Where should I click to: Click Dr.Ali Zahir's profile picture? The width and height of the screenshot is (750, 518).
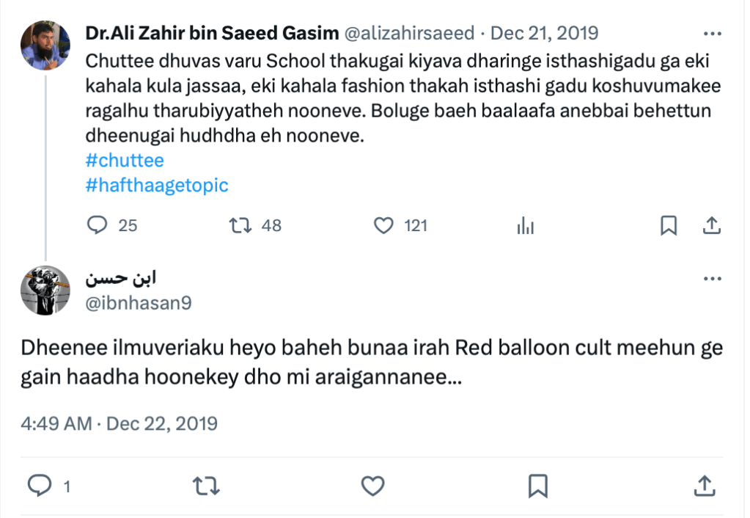tap(45, 45)
